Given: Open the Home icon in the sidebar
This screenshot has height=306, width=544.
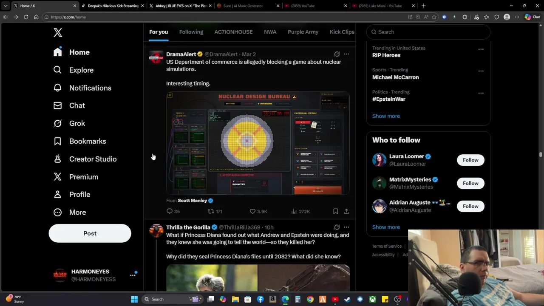Looking at the screenshot, I should (58, 52).
